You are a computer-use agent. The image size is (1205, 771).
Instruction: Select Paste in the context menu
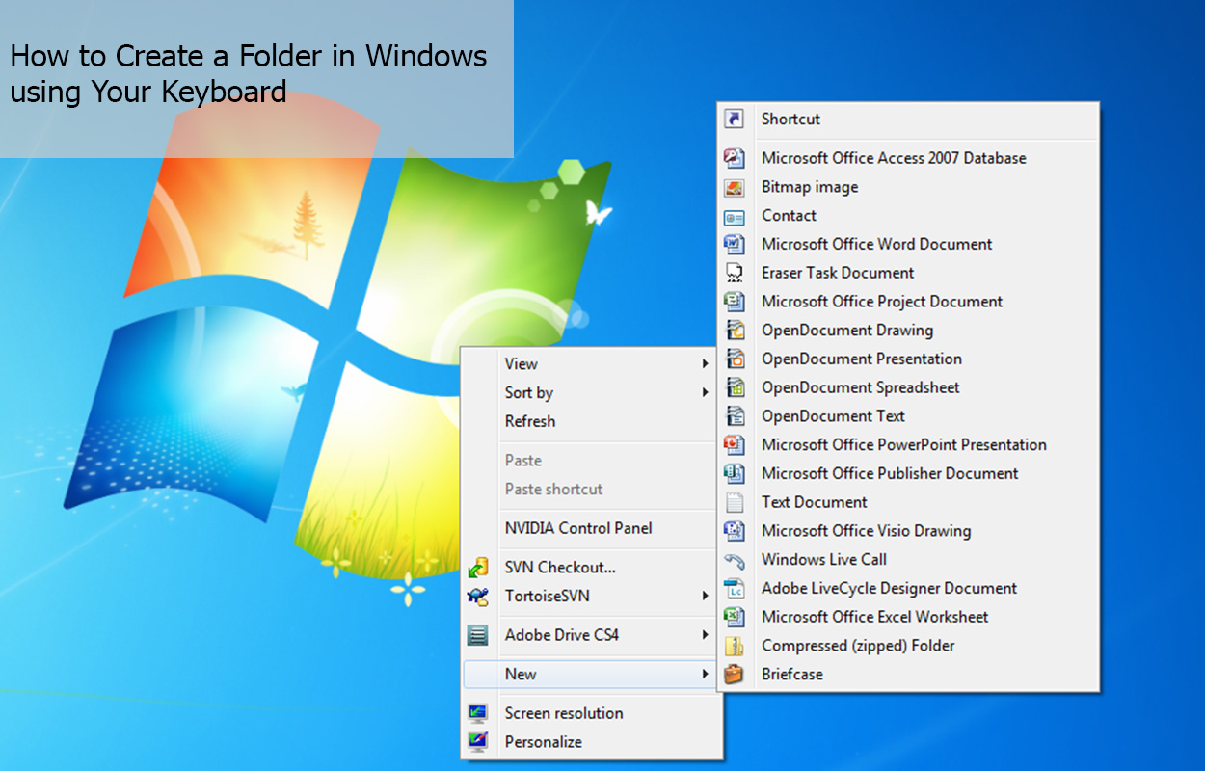point(590,461)
